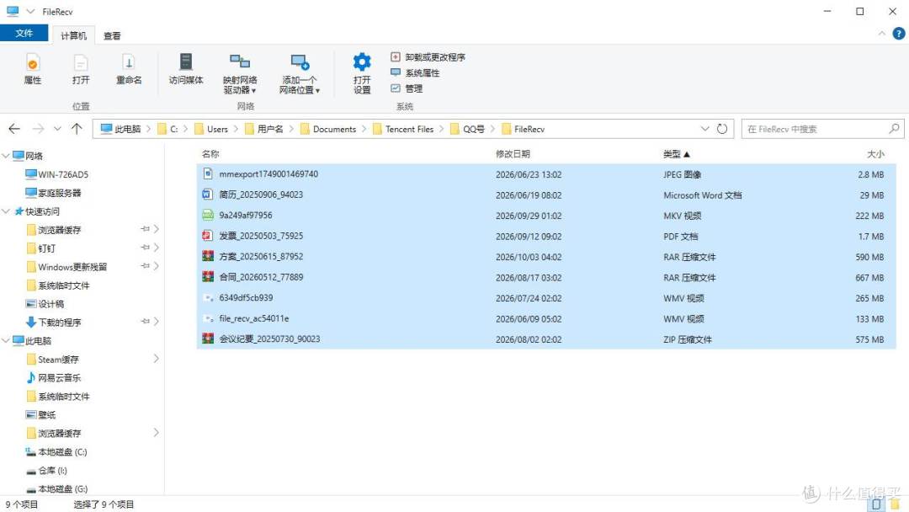Select the 会议纪要_20250730_90023 ZIP file
The width and height of the screenshot is (909, 512).
pyautogui.click(x=547, y=339)
